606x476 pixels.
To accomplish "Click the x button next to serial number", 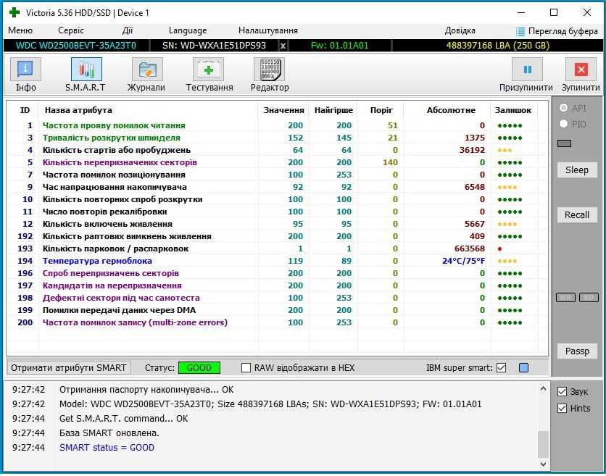I will 283,46.
